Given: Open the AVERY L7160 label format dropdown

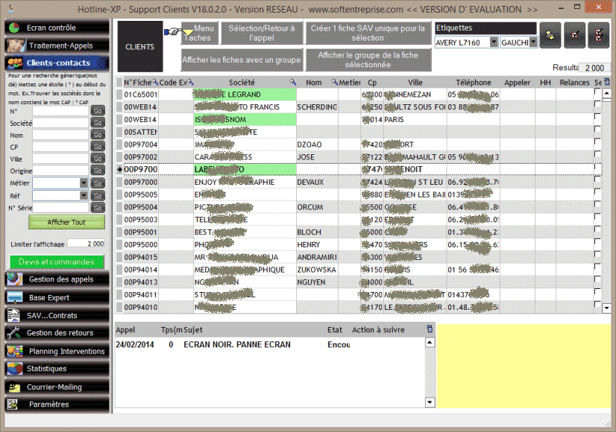Looking at the screenshot, I should 494,42.
